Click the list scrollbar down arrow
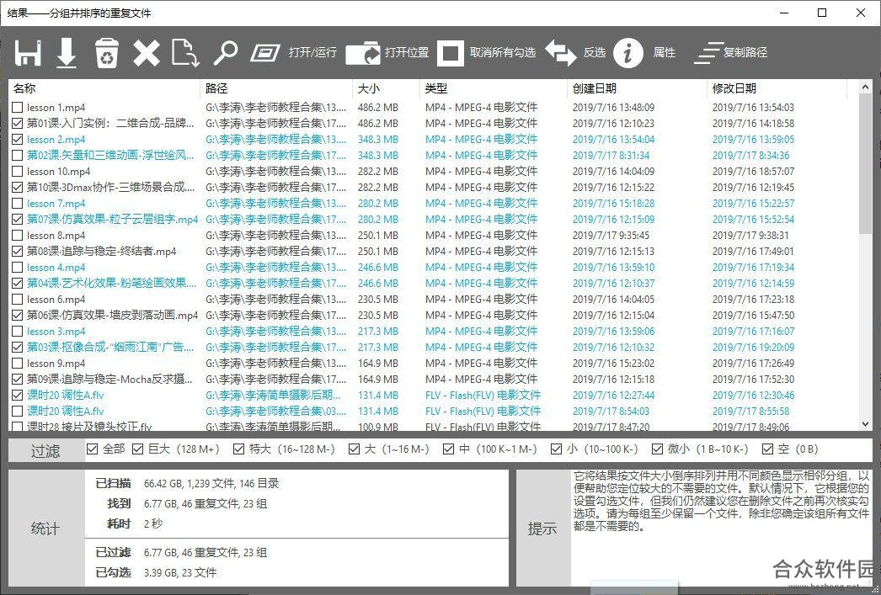The width and height of the screenshot is (881, 595). pos(865,424)
